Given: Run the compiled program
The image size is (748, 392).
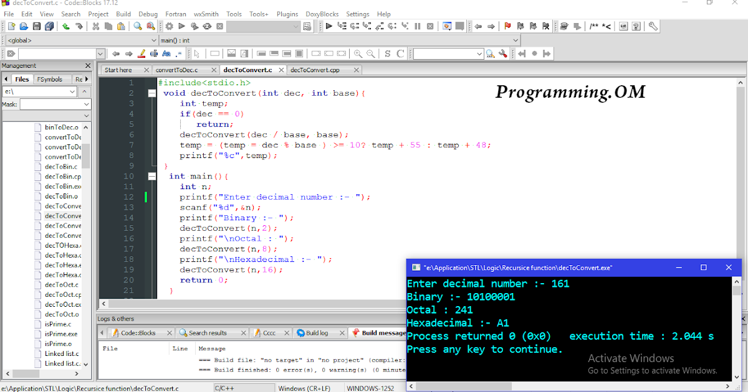Looking at the screenshot, I should pos(181,26).
